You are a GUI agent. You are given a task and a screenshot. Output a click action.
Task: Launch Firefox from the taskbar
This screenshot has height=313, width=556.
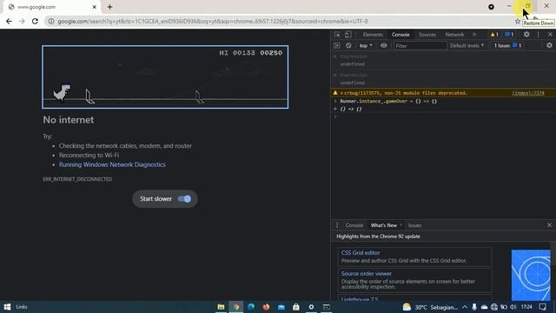pyautogui.click(x=266, y=307)
